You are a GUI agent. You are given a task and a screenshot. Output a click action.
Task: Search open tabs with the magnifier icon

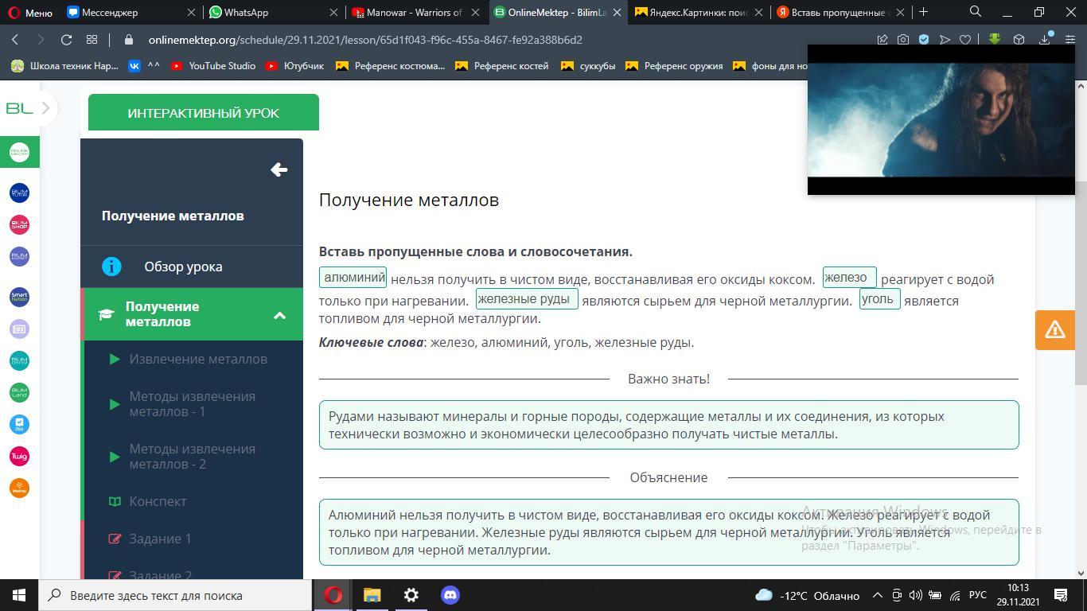coord(976,12)
